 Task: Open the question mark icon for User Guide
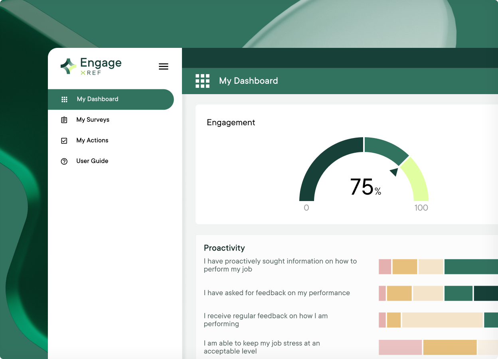64,161
